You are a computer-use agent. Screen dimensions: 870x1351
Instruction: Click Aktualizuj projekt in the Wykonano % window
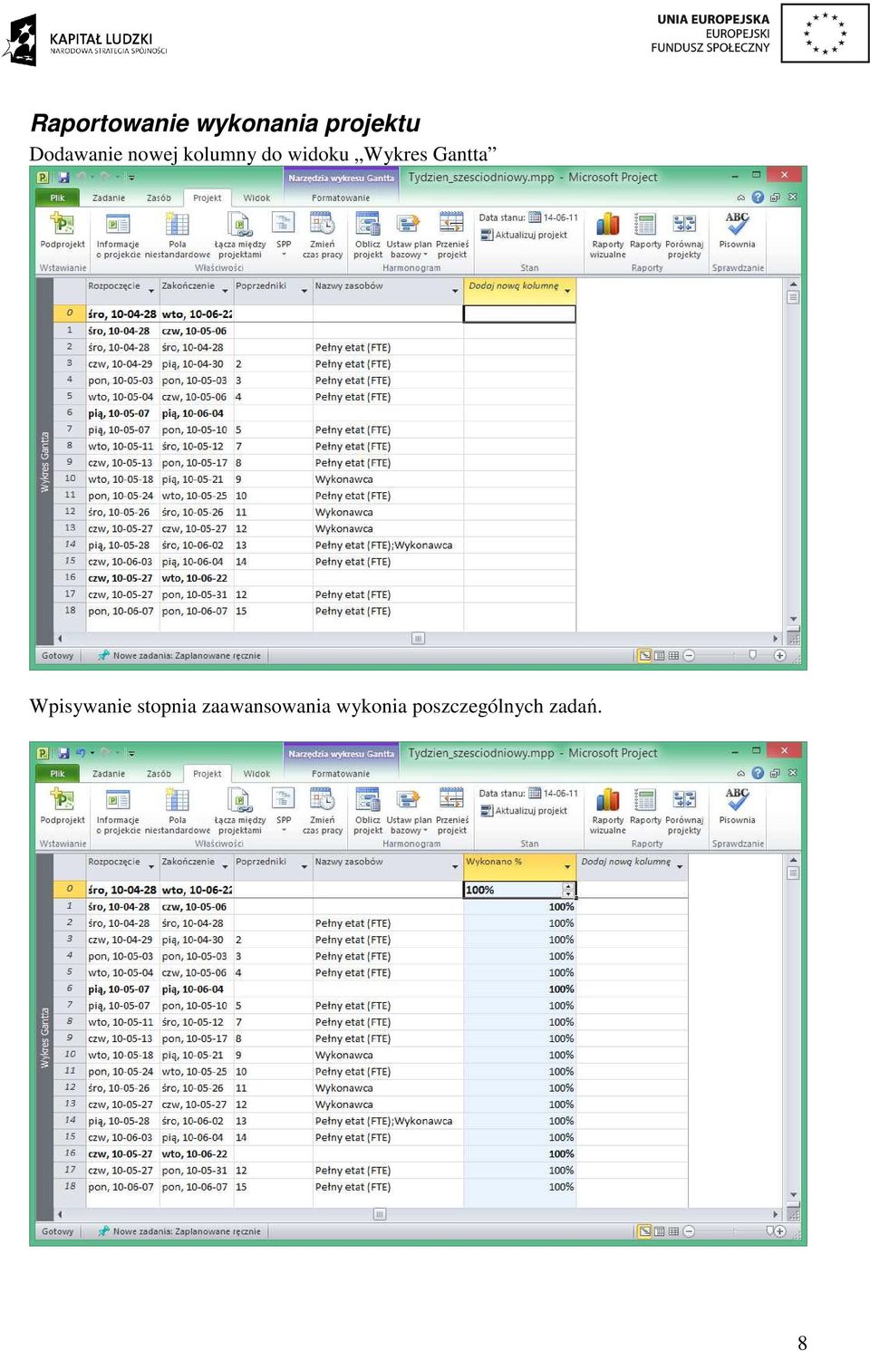(524, 811)
